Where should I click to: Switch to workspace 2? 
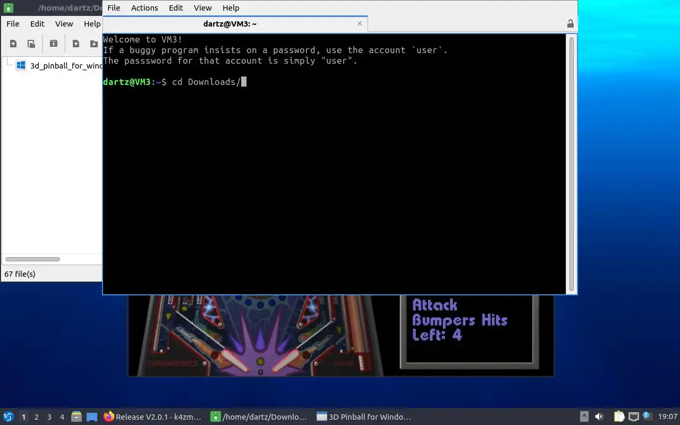pos(36,417)
